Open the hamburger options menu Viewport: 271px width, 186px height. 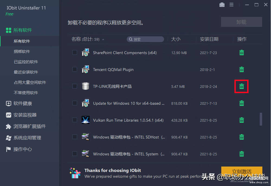coord(231,5)
